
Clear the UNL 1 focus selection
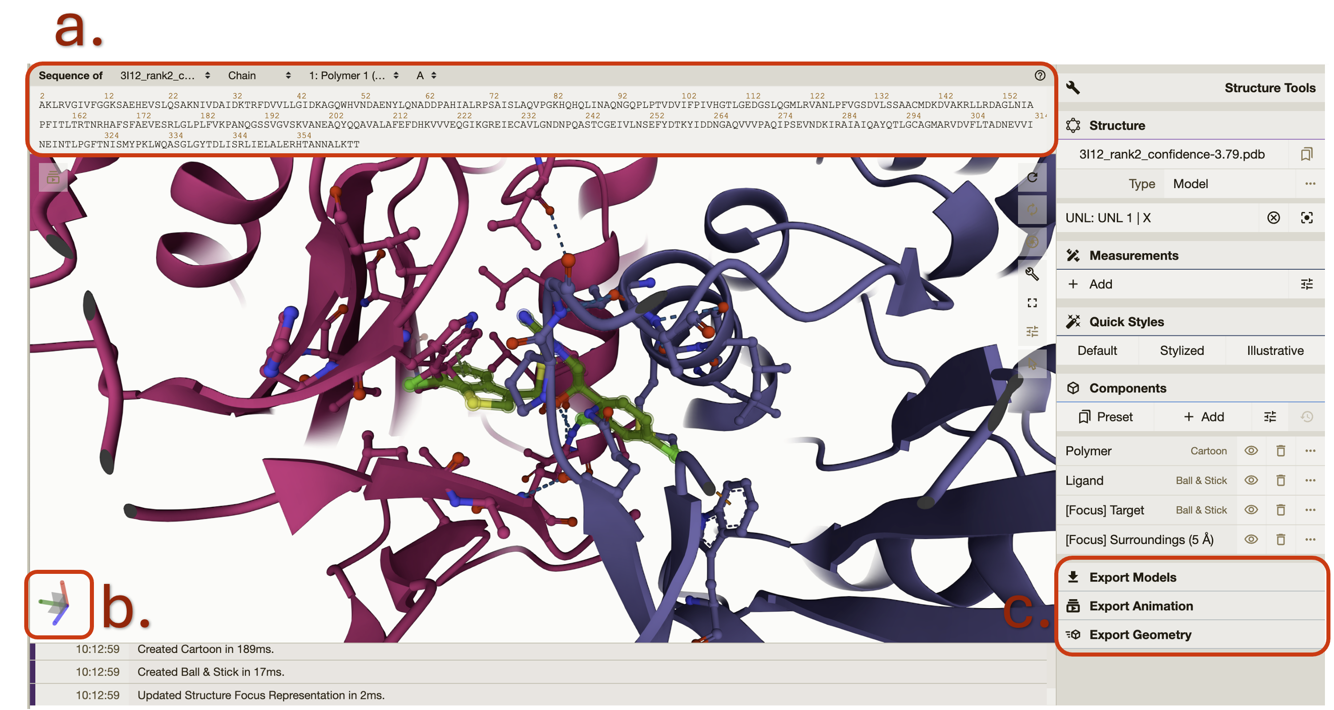(x=1273, y=218)
